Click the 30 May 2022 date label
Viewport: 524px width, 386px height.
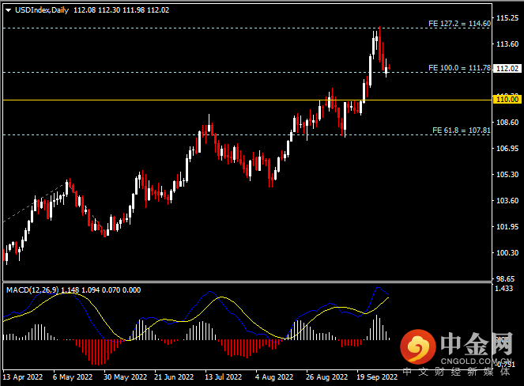click(126, 377)
